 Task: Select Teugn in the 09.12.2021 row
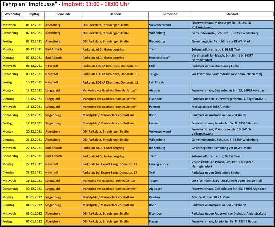pos(154,74)
